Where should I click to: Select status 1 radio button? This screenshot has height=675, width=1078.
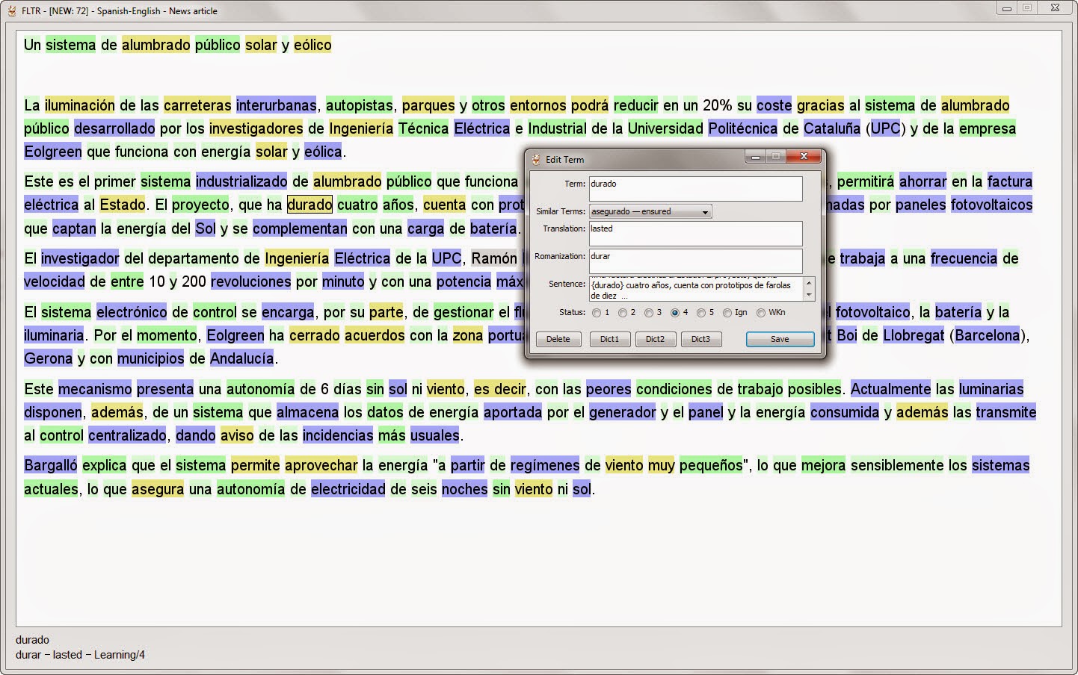pos(597,313)
